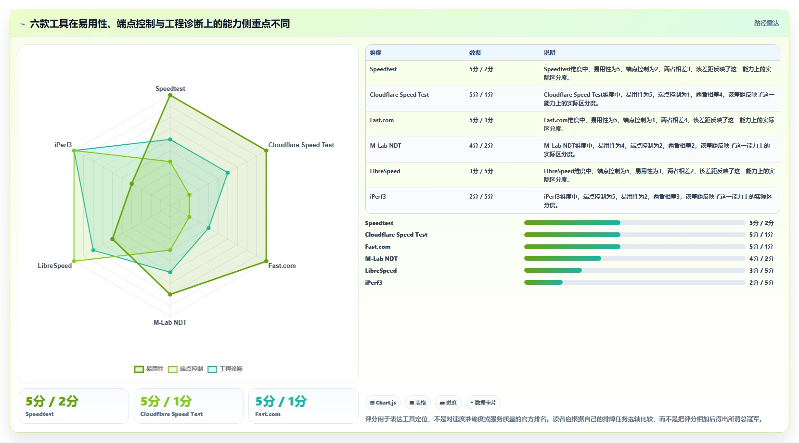Select the Speedtest table row name
The width and height of the screenshot is (799, 443).
[x=383, y=69]
